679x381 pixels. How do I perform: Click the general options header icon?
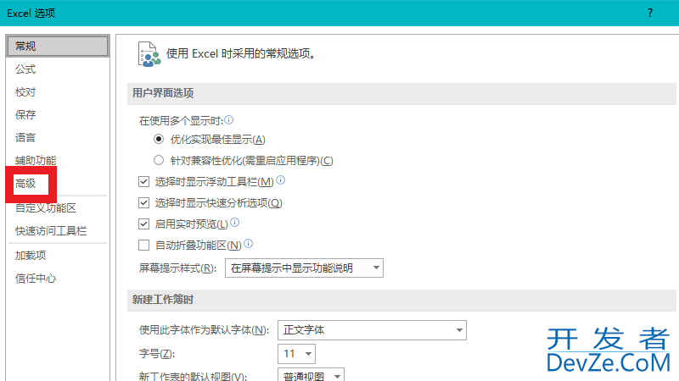point(149,54)
